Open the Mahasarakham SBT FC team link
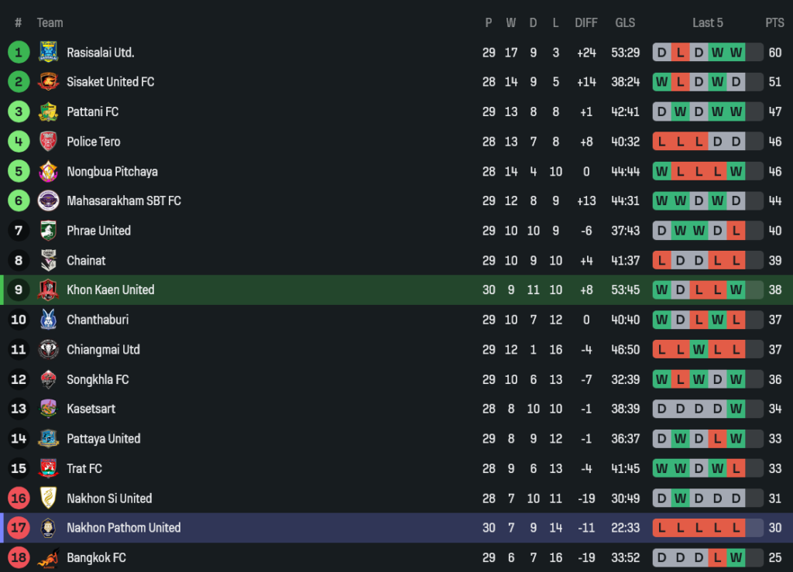 (x=124, y=200)
